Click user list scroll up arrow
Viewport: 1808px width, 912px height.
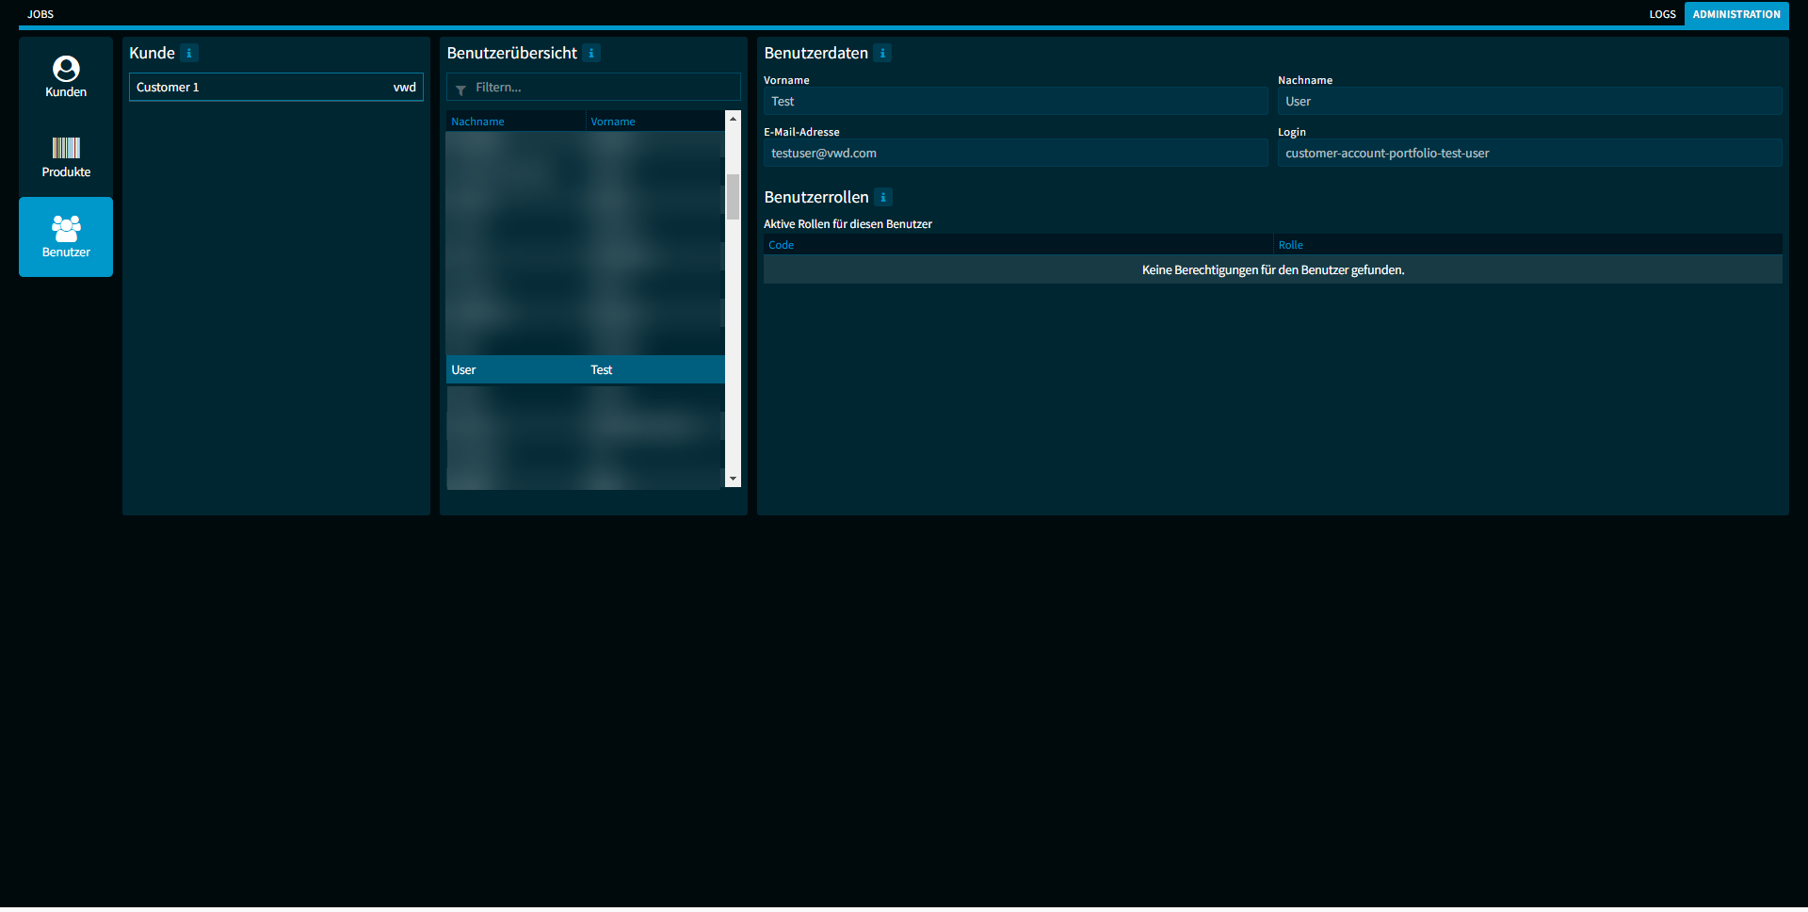733,119
